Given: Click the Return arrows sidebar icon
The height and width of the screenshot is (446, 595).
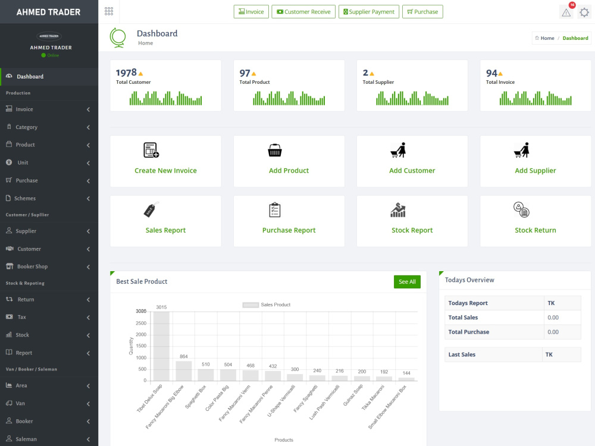Looking at the screenshot, I should click(10, 299).
